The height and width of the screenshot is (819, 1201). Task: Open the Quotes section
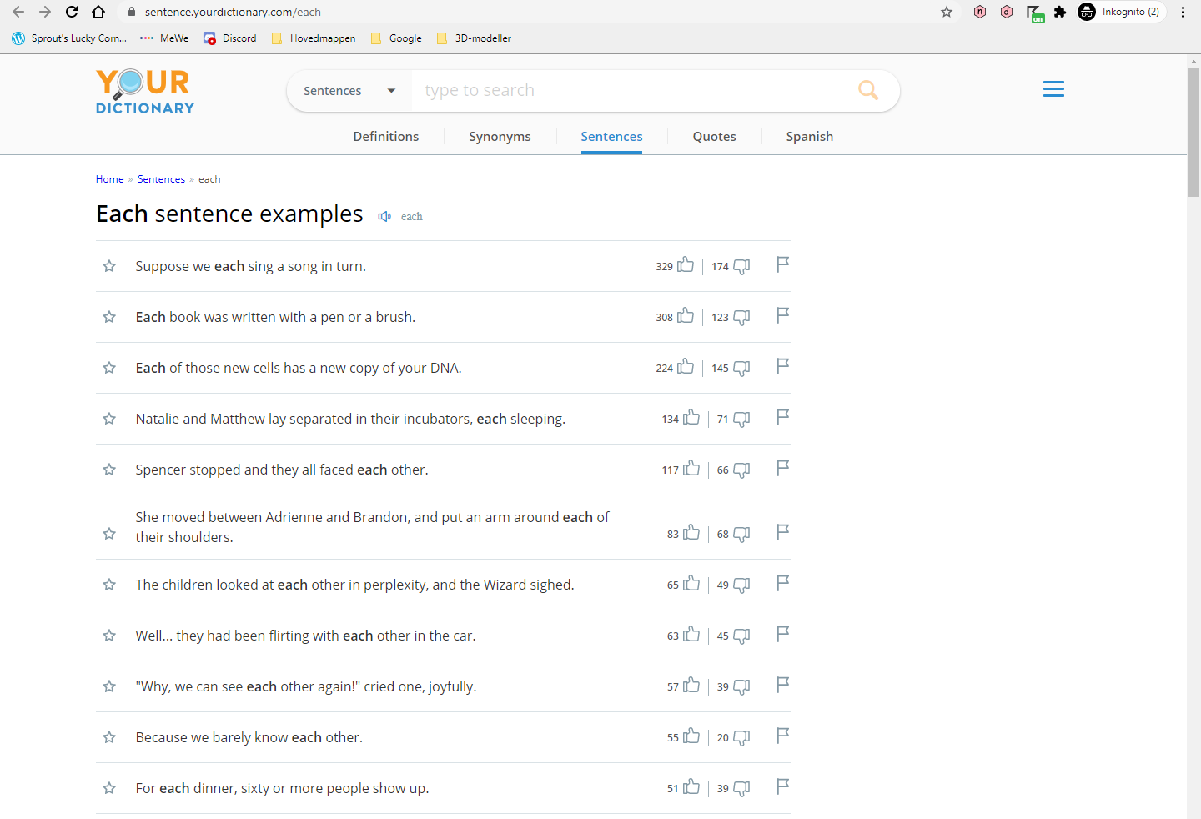[x=714, y=136]
